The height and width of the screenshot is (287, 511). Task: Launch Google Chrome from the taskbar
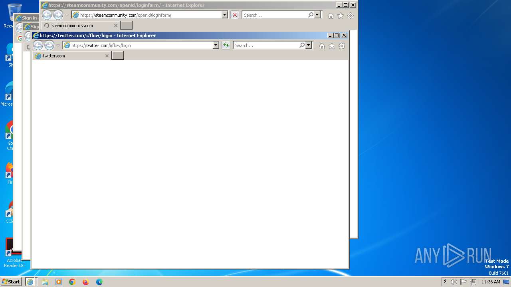[x=72, y=282]
